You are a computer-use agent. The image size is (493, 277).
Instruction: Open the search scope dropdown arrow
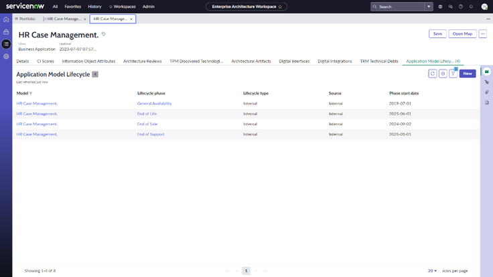[429, 7]
